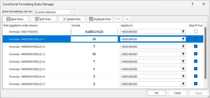The width and height of the screenshot is (210, 98).
Task: Move rule down with down arrow
Action: click(x=127, y=19)
